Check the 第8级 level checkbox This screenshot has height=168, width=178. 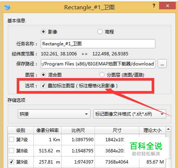pos(11,151)
